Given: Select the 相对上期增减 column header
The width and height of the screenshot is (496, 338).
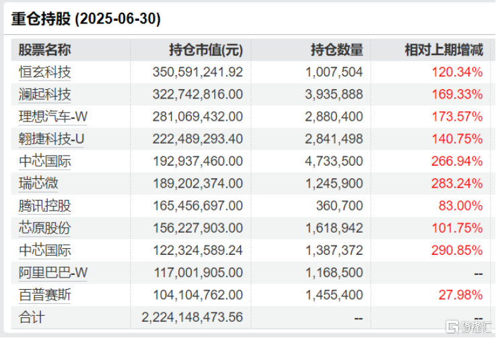Looking at the screenshot, I should pos(444,50).
